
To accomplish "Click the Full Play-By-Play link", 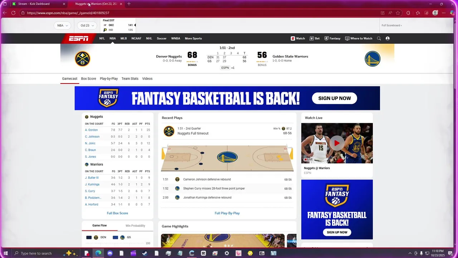I will [227, 213].
